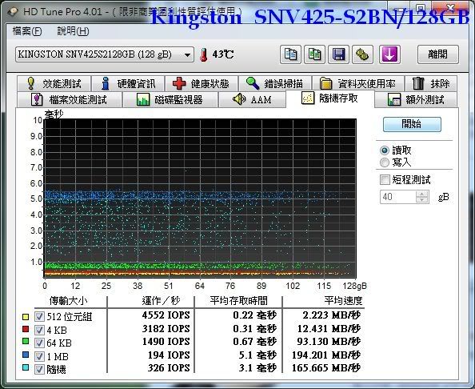Switch to the 錯誤掃描 tab
The image size is (475, 389).
[x=275, y=83]
